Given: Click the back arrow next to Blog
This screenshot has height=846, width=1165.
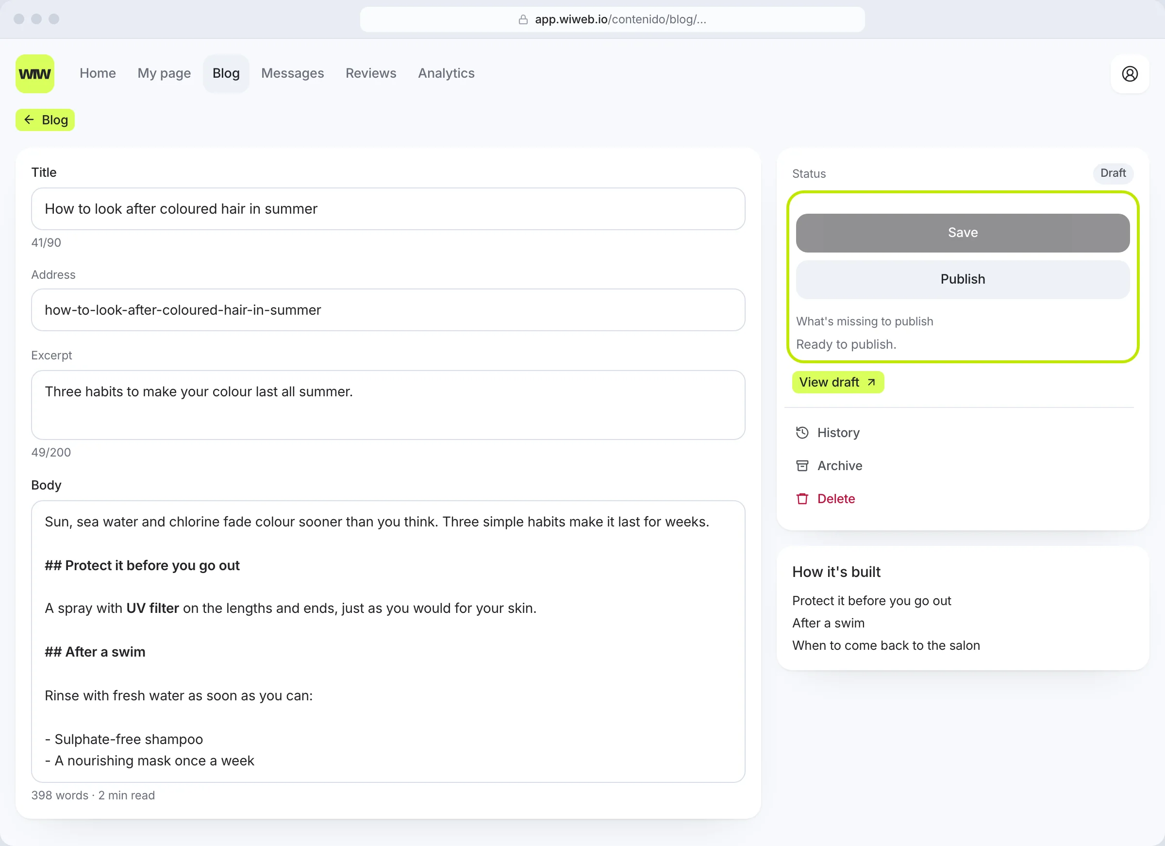Looking at the screenshot, I should [x=29, y=120].
